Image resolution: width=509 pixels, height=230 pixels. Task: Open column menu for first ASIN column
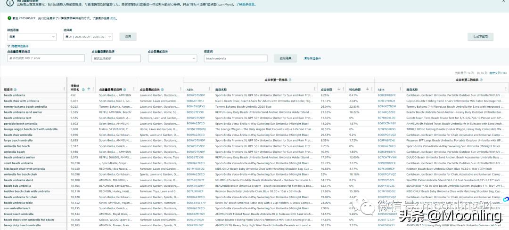coord(209,89)
